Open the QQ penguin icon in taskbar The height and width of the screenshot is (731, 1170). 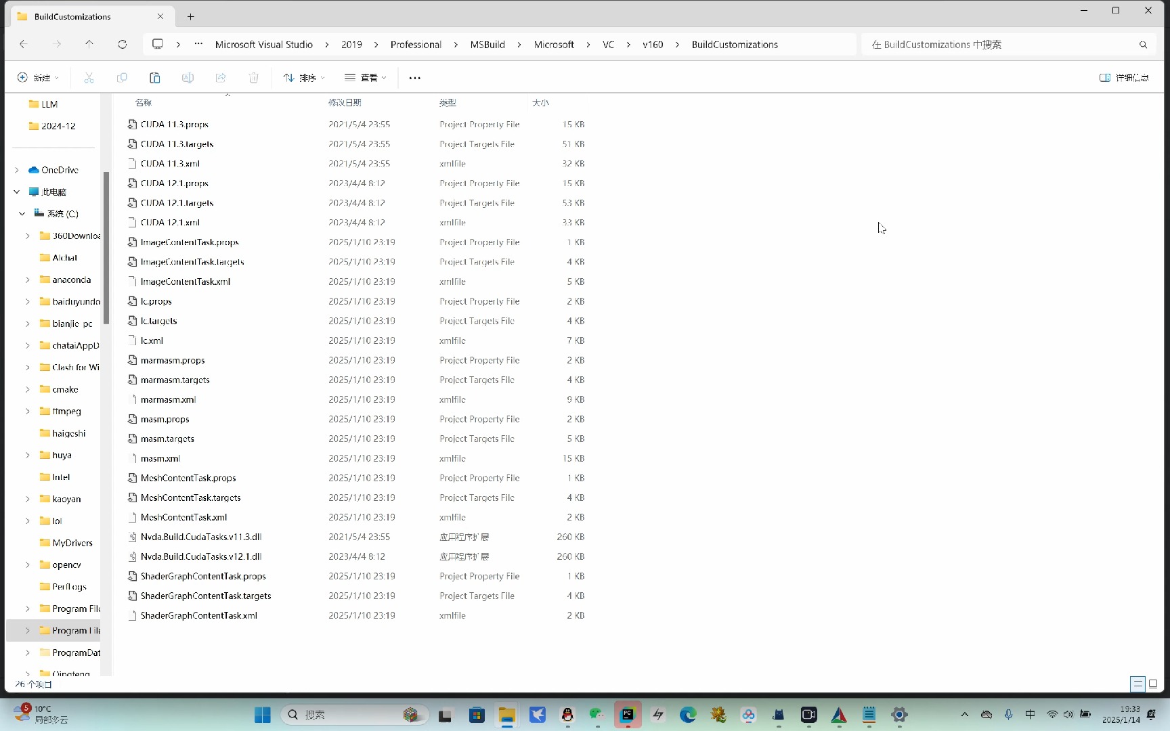pyautogui.click(x=567, y=715)
